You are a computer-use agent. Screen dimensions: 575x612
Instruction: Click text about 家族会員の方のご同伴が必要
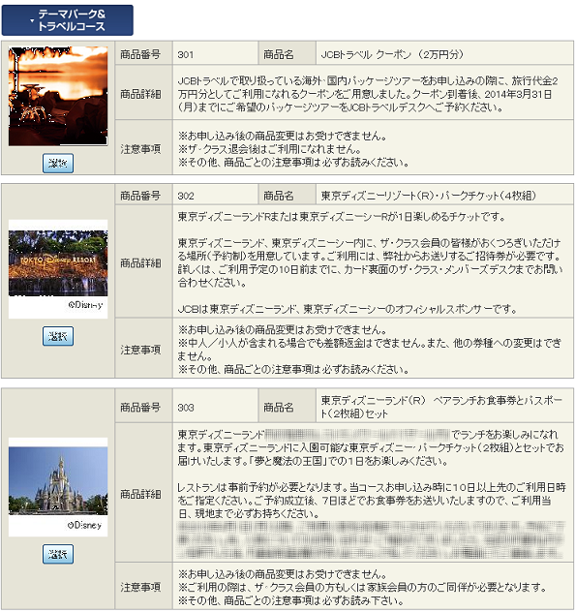coord(362,587)
